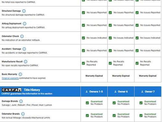Image resolution: width=162 pixels, height=122 pixels.
Task: Click the 'Airbag Deployment' row label
Action: tap(12, 24)
